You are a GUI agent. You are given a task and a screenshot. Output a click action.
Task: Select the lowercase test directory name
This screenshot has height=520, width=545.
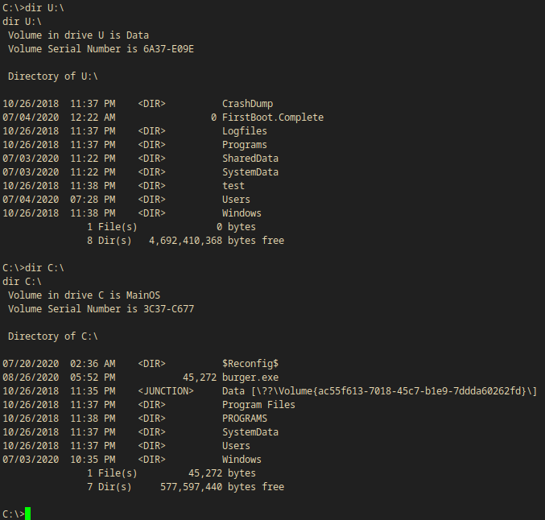[x=233, y=185]
